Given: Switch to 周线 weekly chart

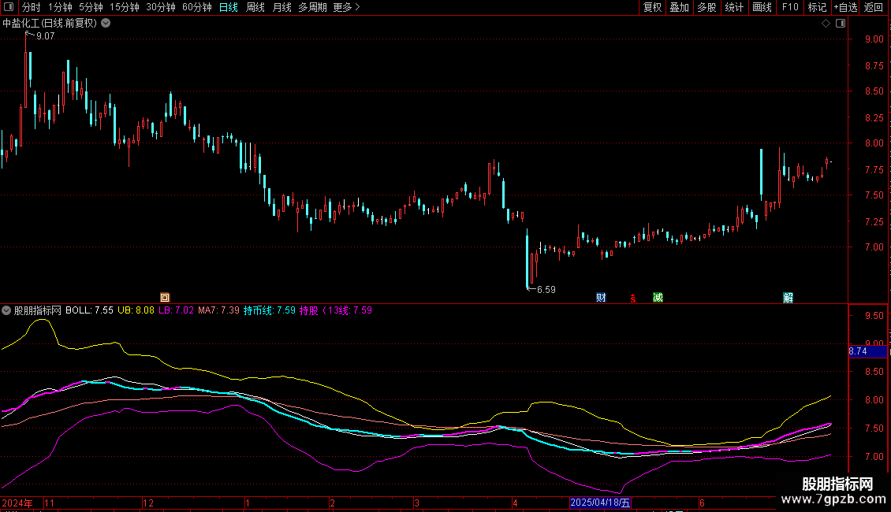Looking at the screenshot, I should pyautogui.click(x=255, y=7).
